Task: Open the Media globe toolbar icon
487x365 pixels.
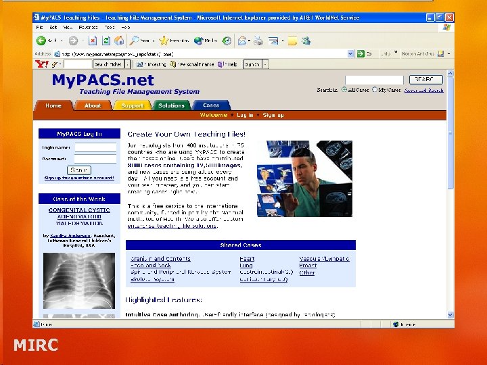Action: coord(198,41)
